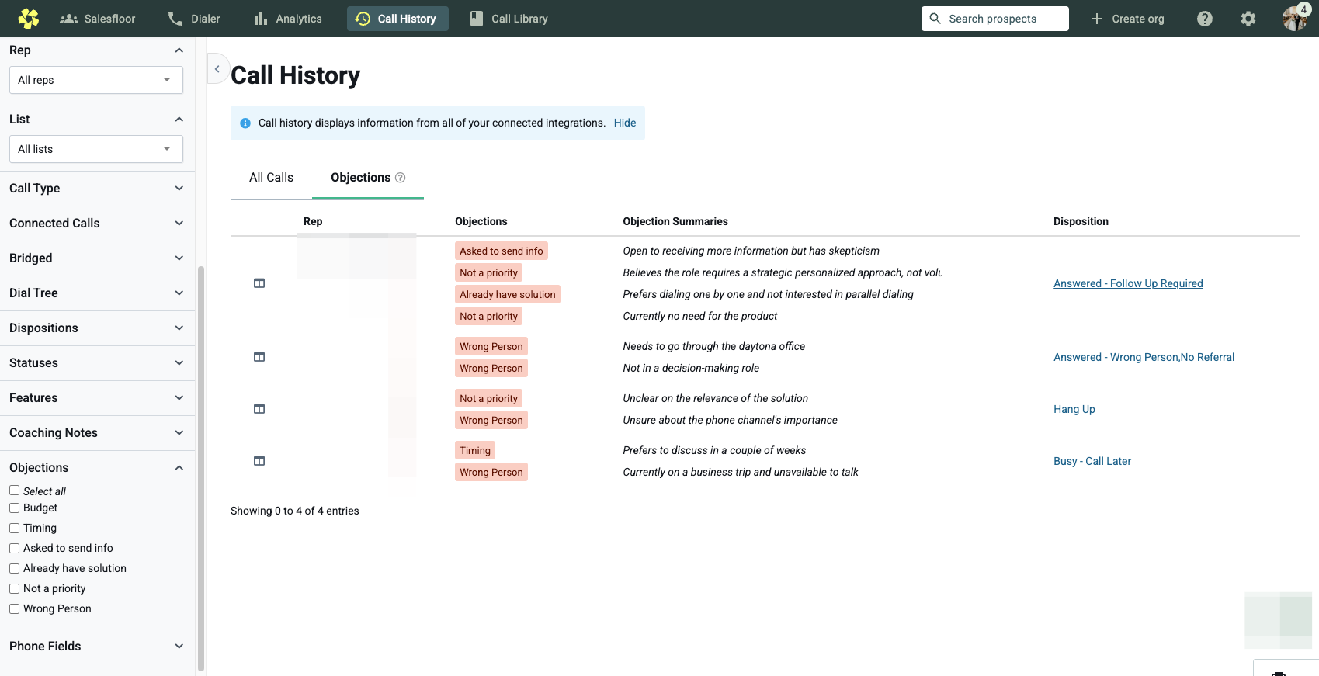The image size is (1319, 676).
Task: Click the Already have solution tag
Action: [x=508, y=294]
